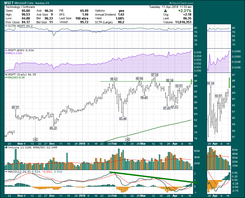Click the bar-chart icon beside MSFT (Daily)
Image resolution: width=245 pixels, height=198 pixels.
[x=6, y=75]
